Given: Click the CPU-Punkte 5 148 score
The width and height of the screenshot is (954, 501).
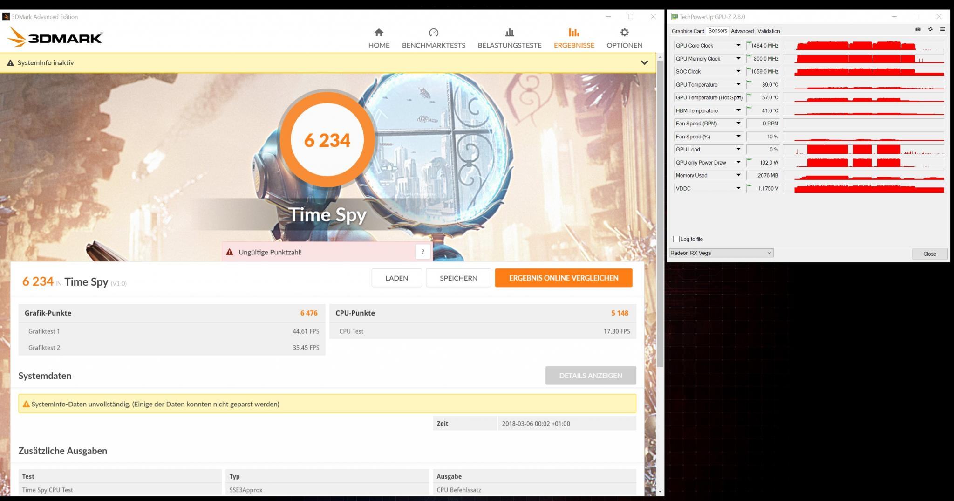Looking at the screenshot, I should coord(620,313).
